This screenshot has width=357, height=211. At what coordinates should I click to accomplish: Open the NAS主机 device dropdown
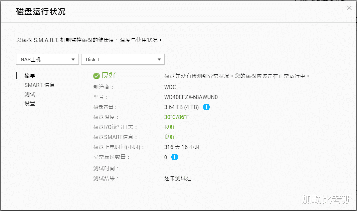pos(47,59)
